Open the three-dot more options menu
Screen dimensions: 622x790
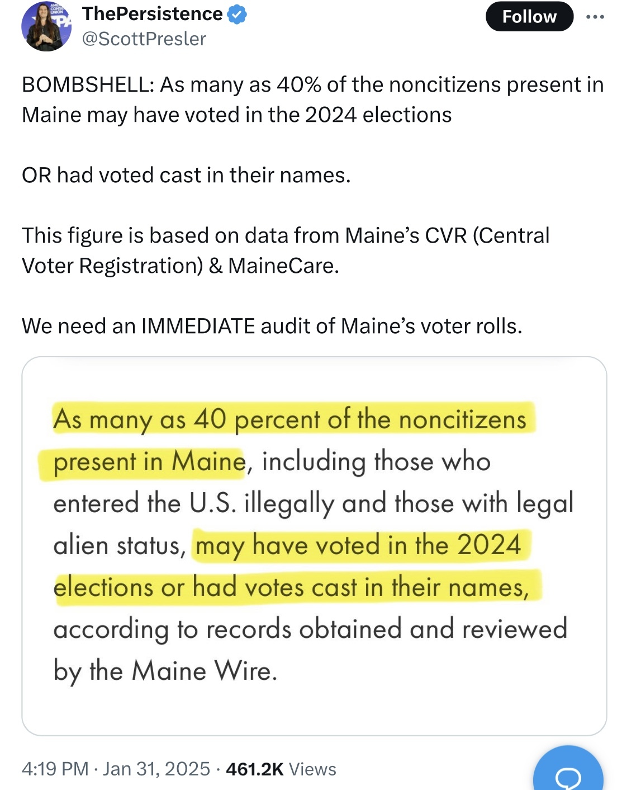595,17
